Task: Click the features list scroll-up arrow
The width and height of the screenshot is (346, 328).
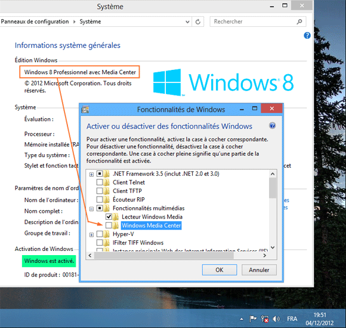Action: [x=273, y=174]
